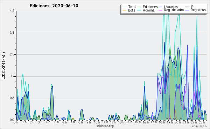
Task: Click the wikiscan.org label
Action: (x=105, y=126)
